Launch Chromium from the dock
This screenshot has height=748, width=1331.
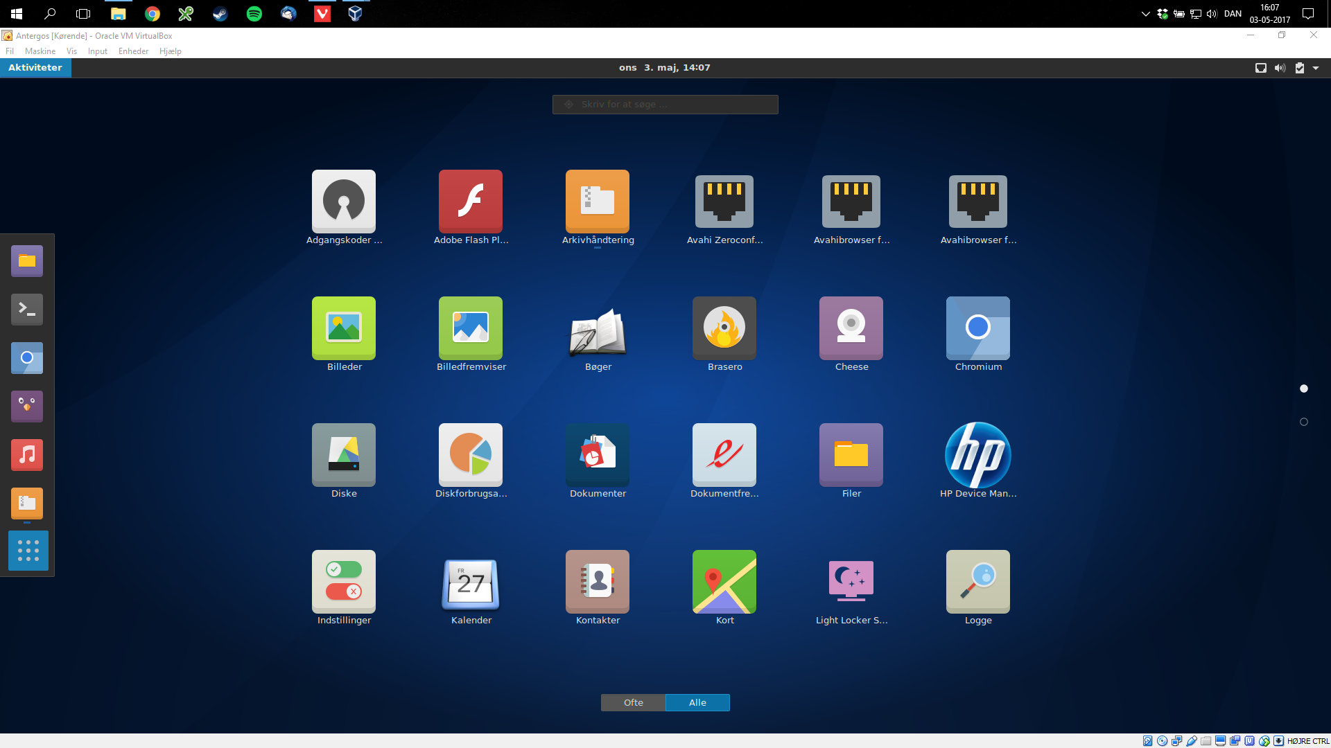(27, 358)
